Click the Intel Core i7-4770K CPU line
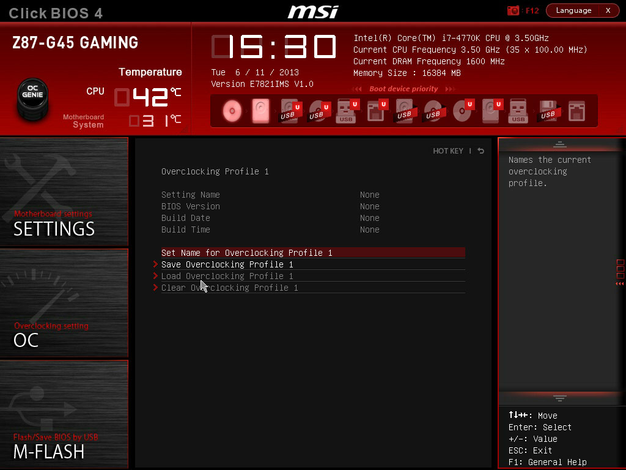This screenshot has height=470, width=626. [451, 38]
